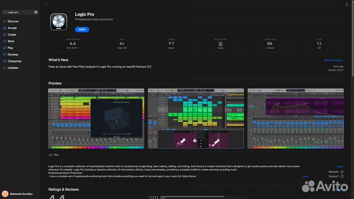Viewport: 354px width, 199px height.
Task: Click the 1.1 GB size info
Action: (319, 44)
